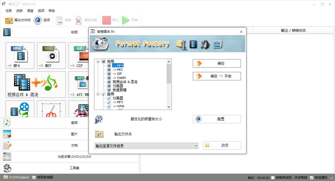
Task: Open the 选项 menu in menu bar
Action: (x=41, y=11)
